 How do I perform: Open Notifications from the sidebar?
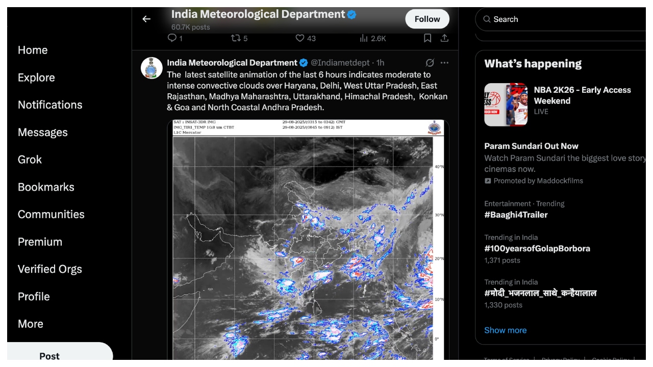pos(50,105)
